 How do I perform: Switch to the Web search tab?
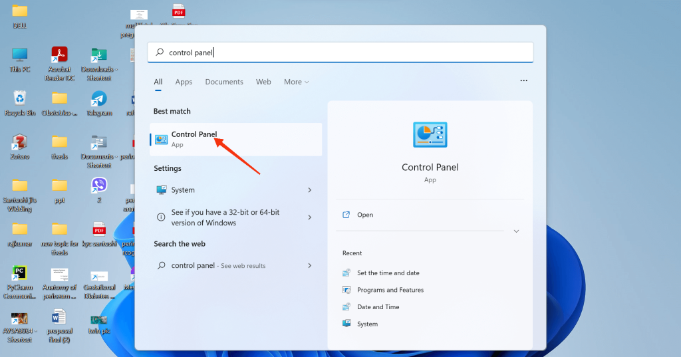(263, 82)
